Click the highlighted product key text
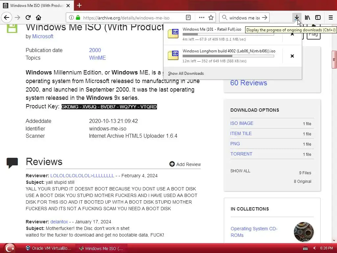Viewport: 337px width, 253px height. pyautogui.click(x=109, y=107)
